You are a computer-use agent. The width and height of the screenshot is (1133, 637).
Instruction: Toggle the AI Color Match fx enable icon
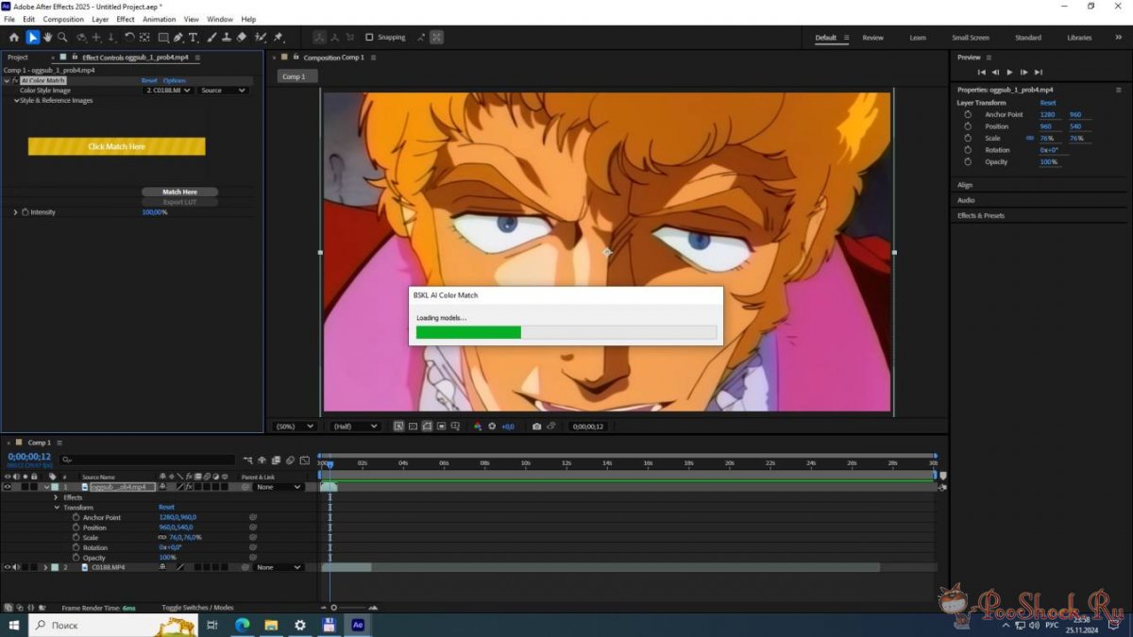(x=14, y=80)
